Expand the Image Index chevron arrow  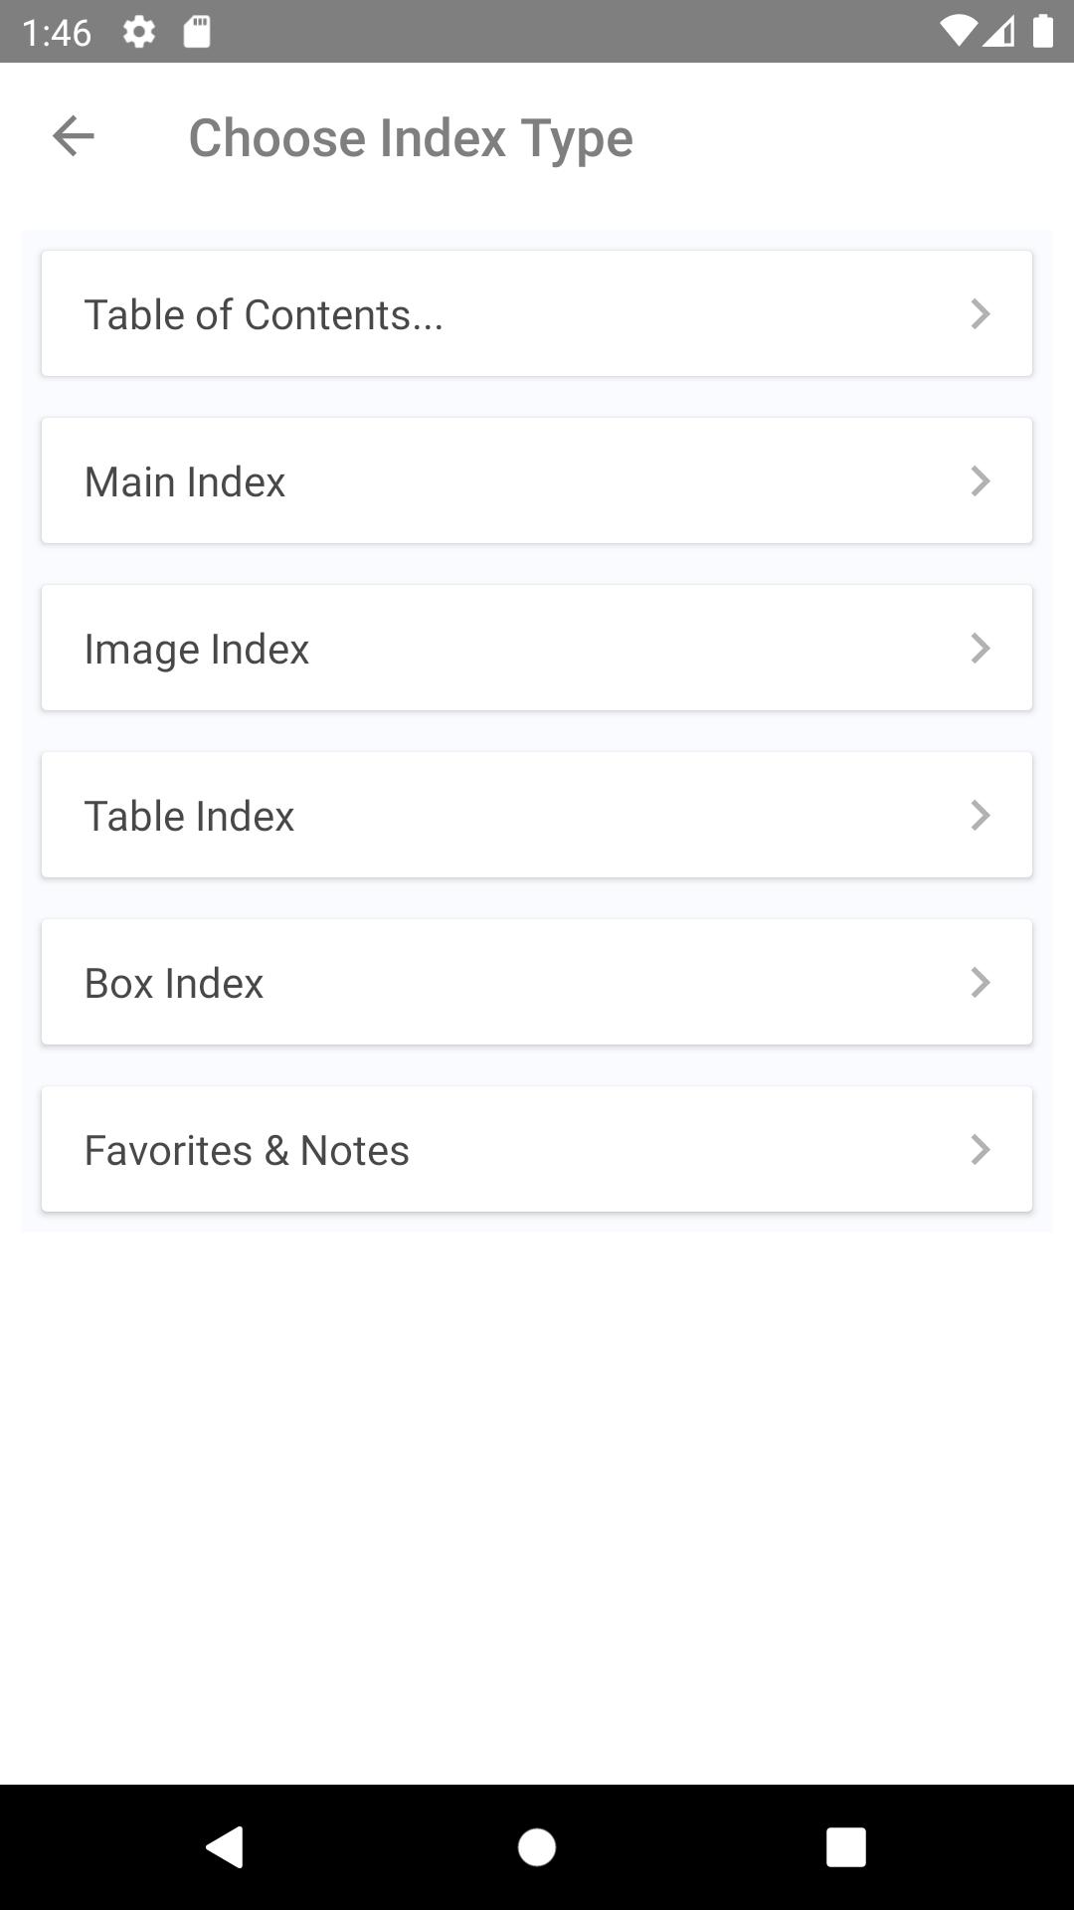(x=981, y=649)
